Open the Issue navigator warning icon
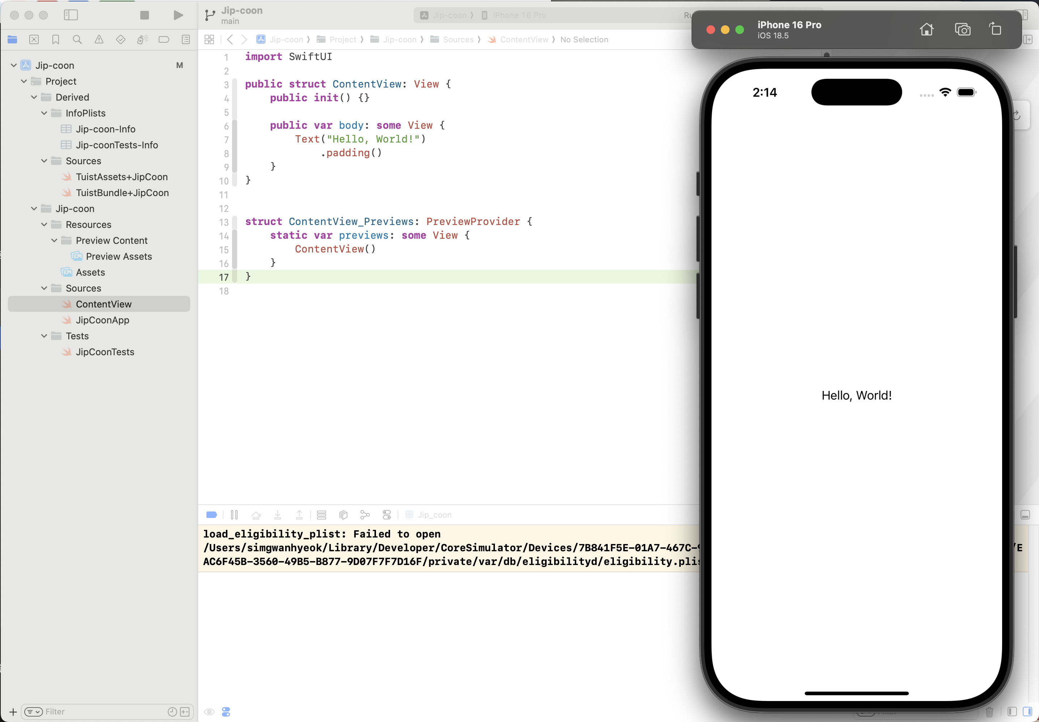 (99, 40)
